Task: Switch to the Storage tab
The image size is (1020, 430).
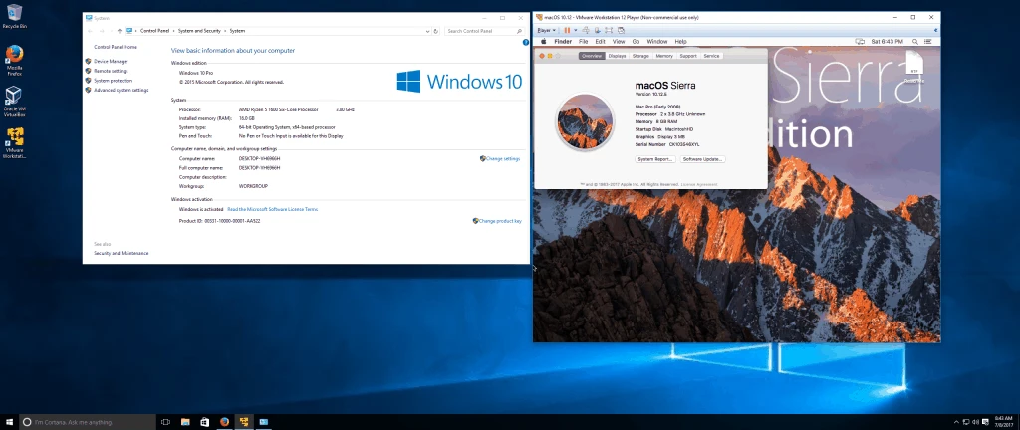Action: click(x=640, y=56)
